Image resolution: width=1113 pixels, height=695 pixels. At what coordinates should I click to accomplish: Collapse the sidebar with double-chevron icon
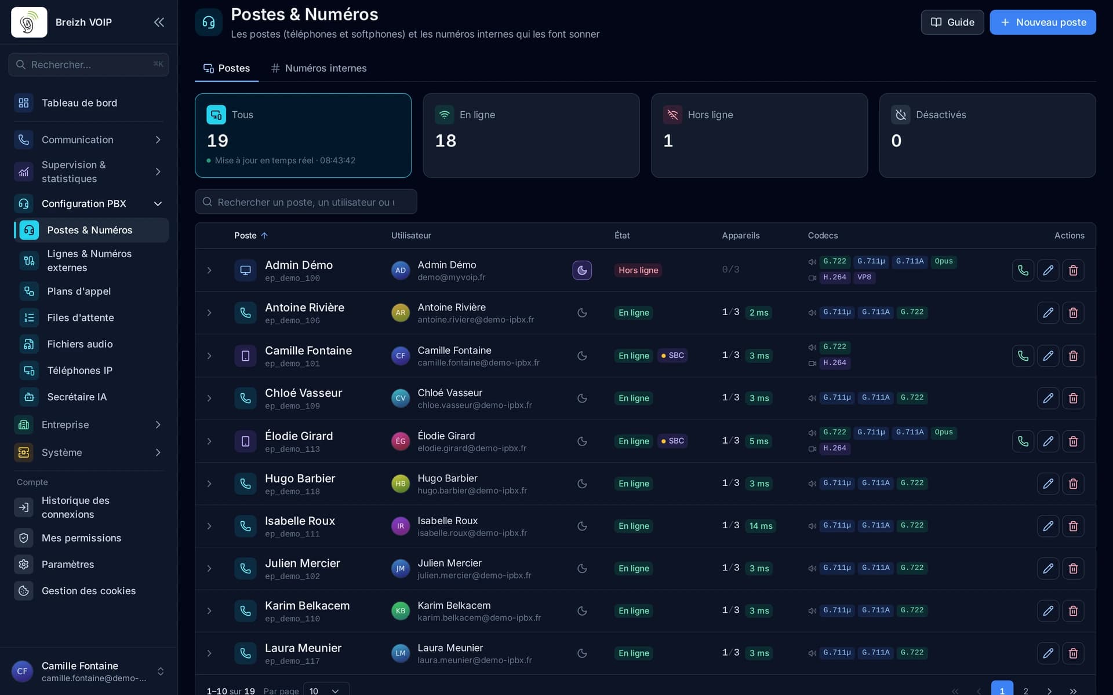(159, 22)
